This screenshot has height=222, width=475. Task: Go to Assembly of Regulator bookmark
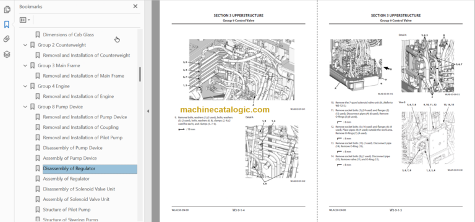point(66,179)
